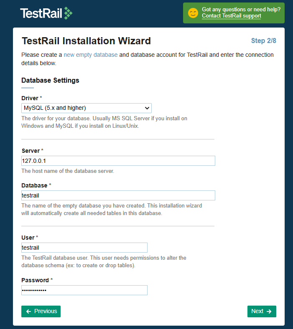
Task: Click the Step 2/8 progress indicator
Action: [x=263, y=41]
